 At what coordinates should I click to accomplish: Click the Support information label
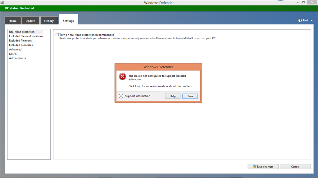[x=138, y=96]
